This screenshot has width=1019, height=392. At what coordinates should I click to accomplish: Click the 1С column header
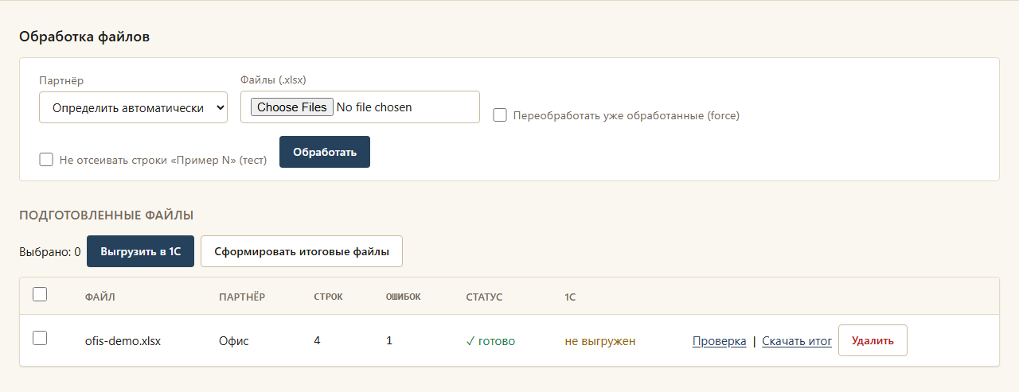[x=570, y=297]
